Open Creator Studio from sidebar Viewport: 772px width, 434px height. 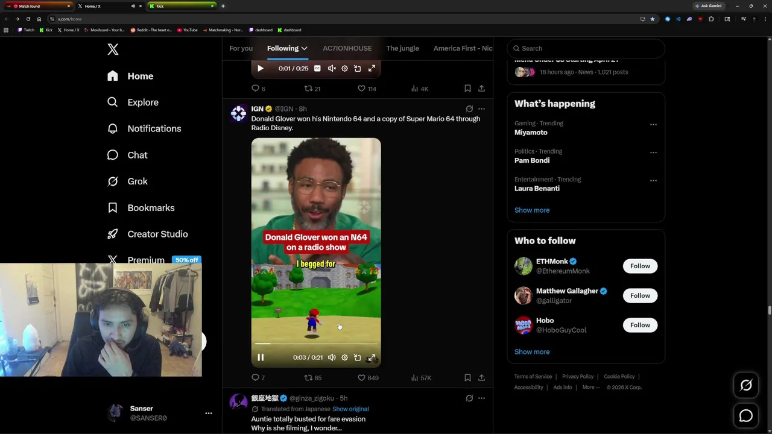coord(147,234)
